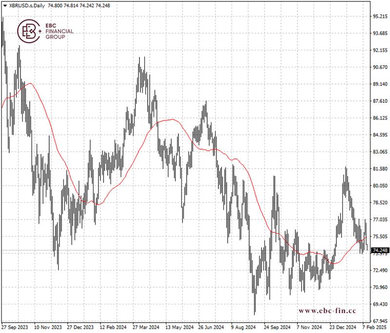This screenshot has height=333, width=390.
Task: Click the 27 Sep 2023 date label
Action: pyautogui.click(x=15, y=328)
